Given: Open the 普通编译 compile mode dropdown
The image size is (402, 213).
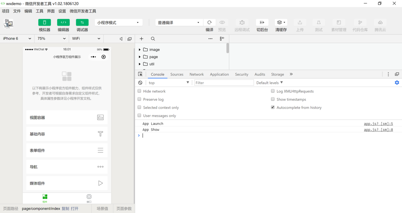Looking at the screenshot, I should click(179, 23).
